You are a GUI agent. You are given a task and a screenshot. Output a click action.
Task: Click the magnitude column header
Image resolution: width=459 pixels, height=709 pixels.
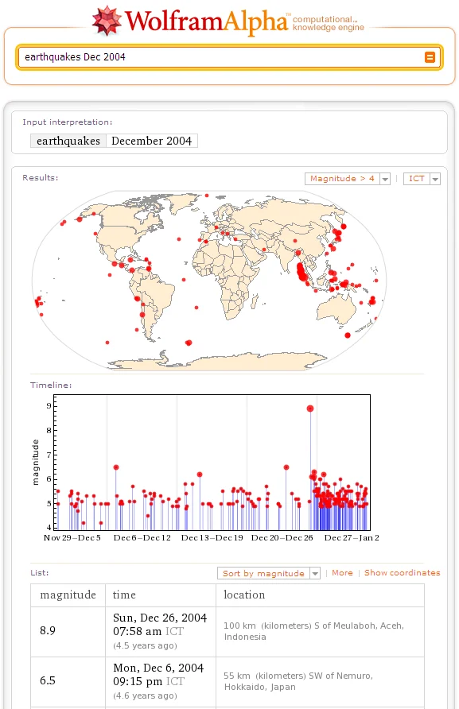pos(68,595)
